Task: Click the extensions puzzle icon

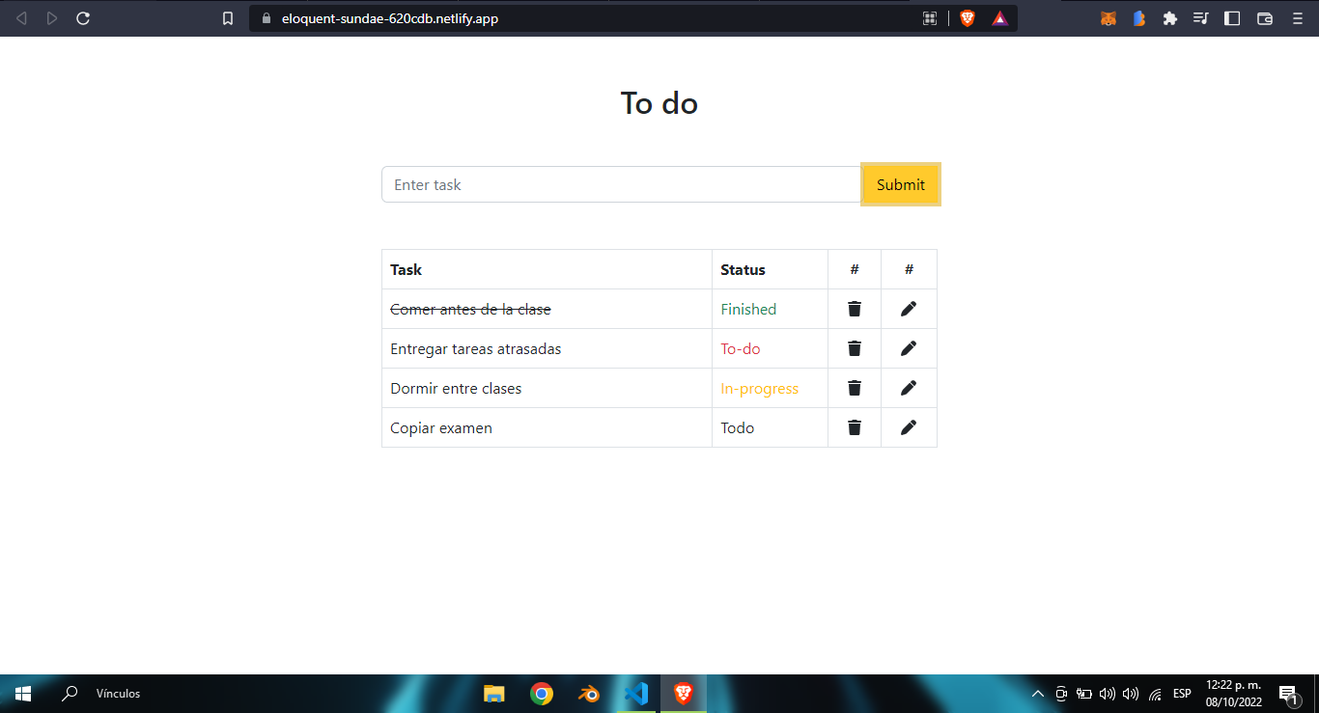Action: [x=1169, y=17]
